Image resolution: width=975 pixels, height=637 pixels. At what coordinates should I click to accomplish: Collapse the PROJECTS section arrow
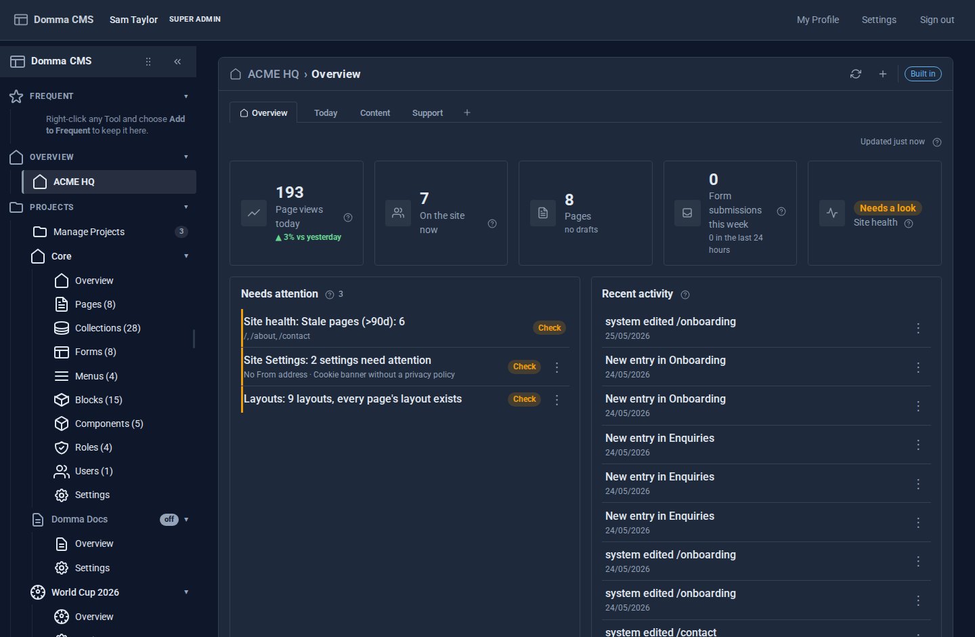coord(186,207)
